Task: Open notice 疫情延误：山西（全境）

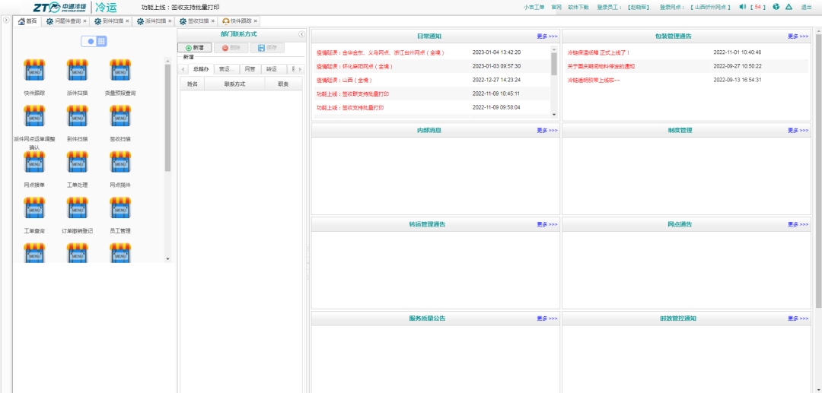Action: tap(344, 80)
